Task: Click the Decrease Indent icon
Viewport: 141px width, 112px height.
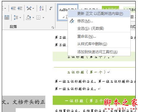Action: click(13, 8)
